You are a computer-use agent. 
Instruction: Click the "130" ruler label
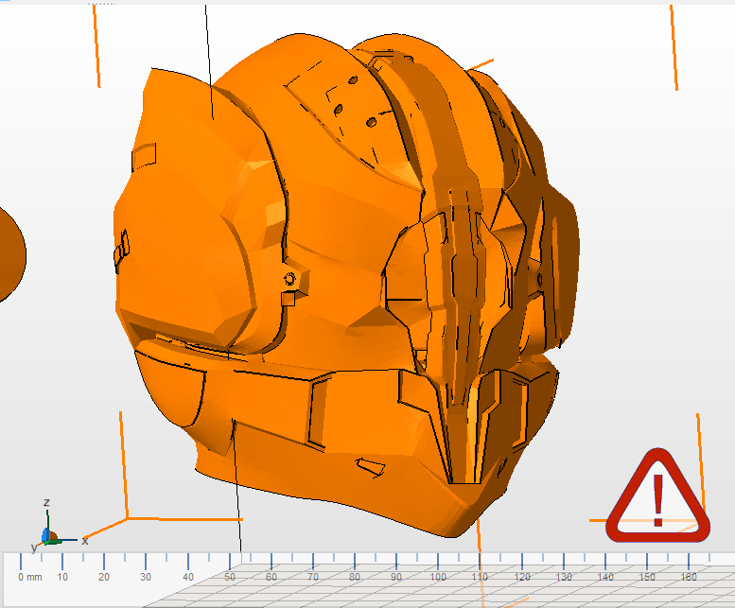564,577
